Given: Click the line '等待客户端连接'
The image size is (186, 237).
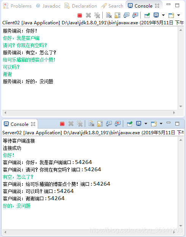Looking at the screenshot, I should tap(19, 141).
